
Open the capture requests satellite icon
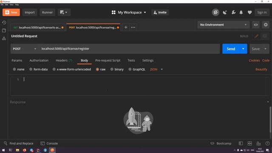tap(225, 12)
